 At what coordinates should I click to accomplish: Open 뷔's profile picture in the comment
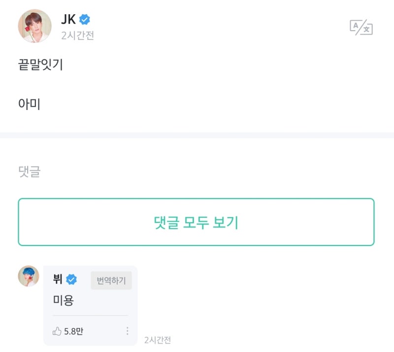(x=29, y=276)
